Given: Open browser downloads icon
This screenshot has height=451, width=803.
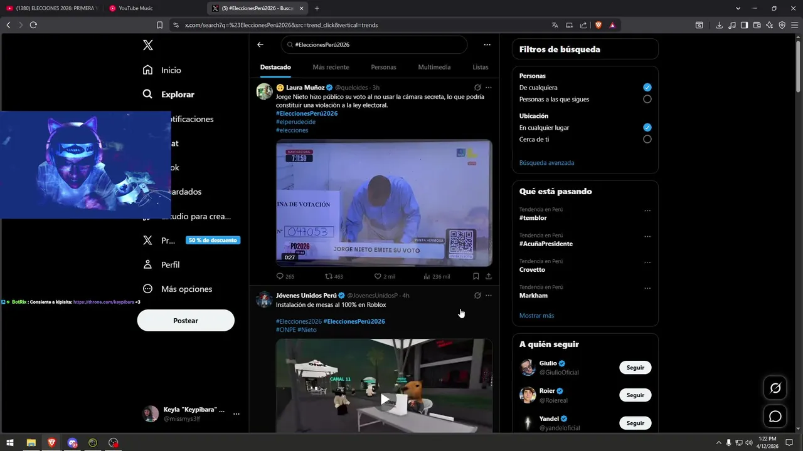Looking at the screenshot, I should (719, 25).
